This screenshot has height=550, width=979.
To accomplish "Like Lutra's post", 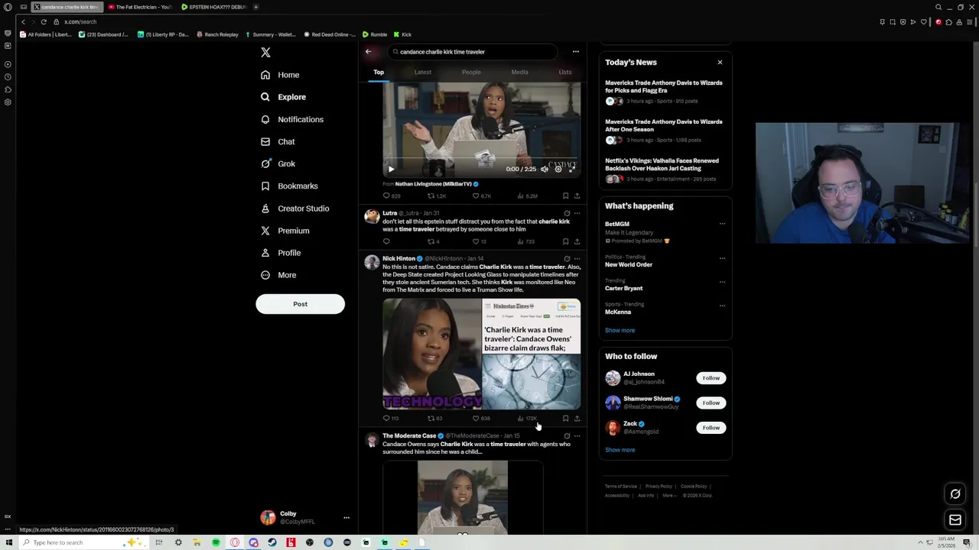I will (x=480, y=241).
